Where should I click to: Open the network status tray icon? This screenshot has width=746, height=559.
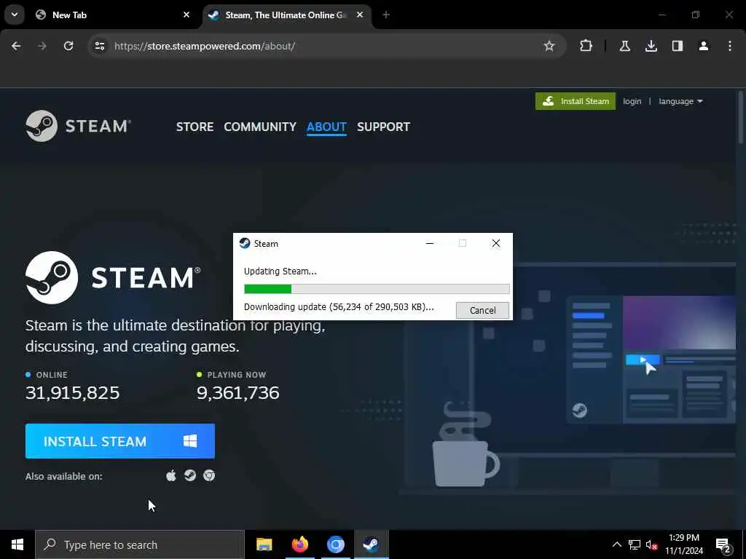[x=635, y=544]
